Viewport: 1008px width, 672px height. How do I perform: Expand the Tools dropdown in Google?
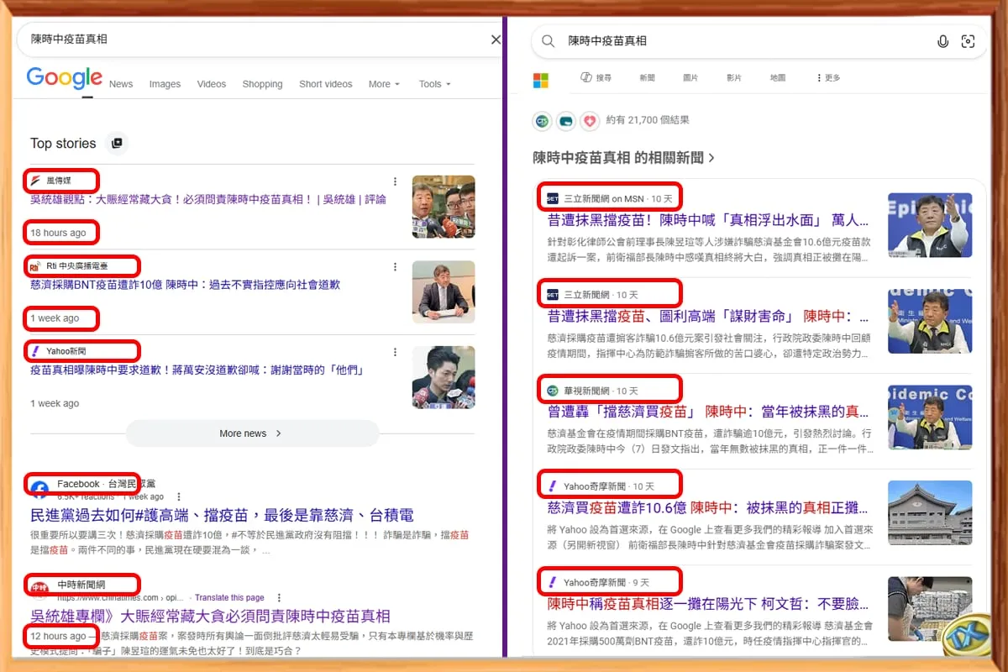(x=434, y=84)
